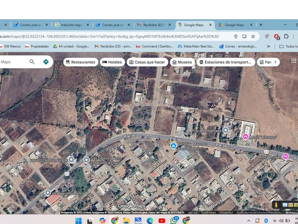Select the Finca La Ramada map marker
The height and width of the screenshot is (224, 298).
coord(225,130)
